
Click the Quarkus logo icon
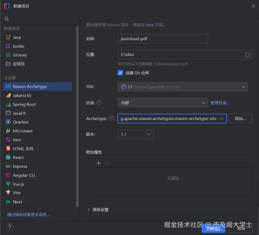click(8, 122)
